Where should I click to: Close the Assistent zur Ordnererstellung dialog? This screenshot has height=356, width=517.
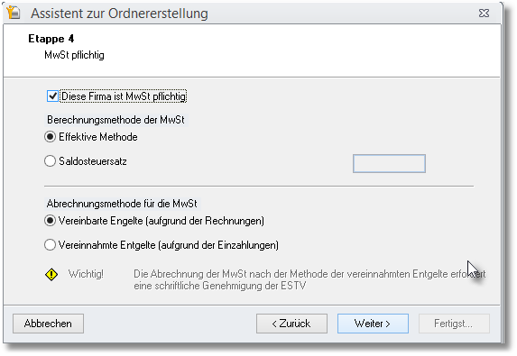coord(484,14)
